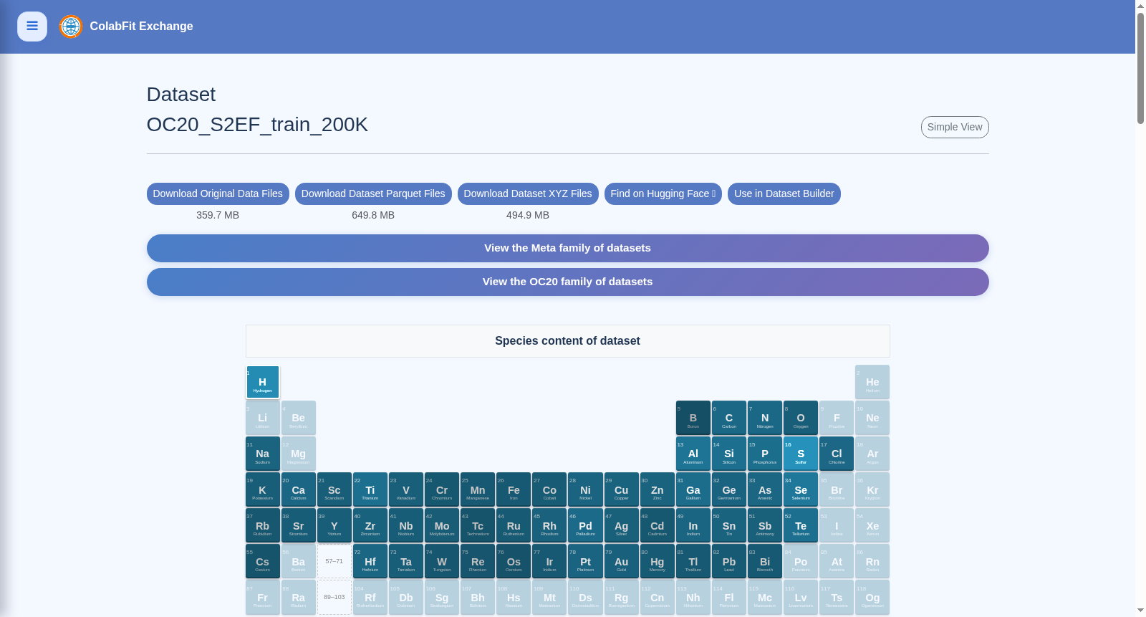Image resolution: width=1146 pixels, height=617 pixels.
Task: Select the Tellurium tile
Action: click(x=801, y=525)
